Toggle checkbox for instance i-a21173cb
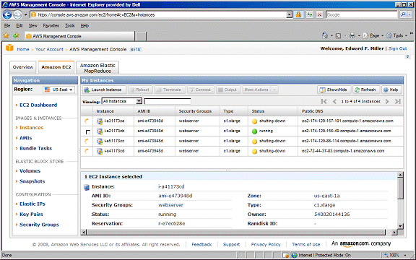This screenshot has width=416, height=260. pyautogui.click(x=88, y=131)
